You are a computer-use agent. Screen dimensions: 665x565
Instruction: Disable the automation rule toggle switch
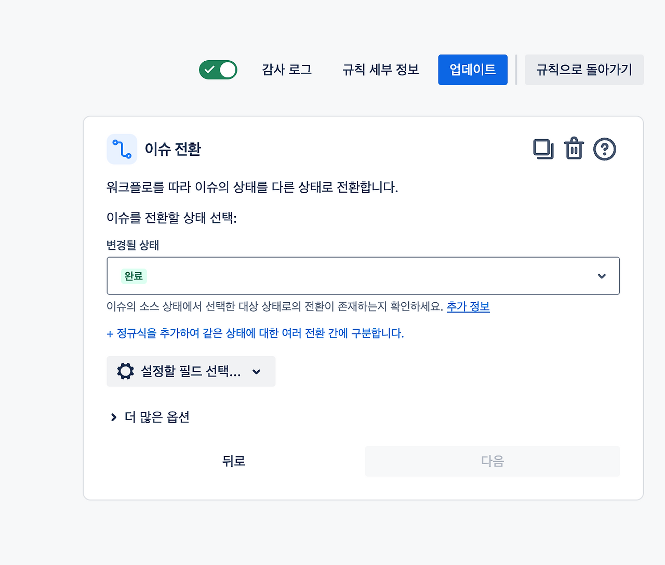[218, 69]
